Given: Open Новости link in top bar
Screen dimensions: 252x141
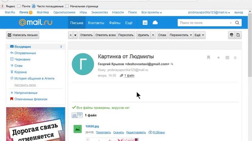Looking at the screenshot, I should [x=118, y=12].
